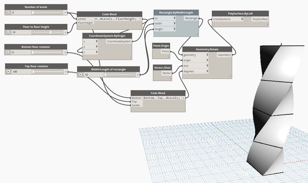Click the Top floor rotation slider handle
The image size is (308, 183).
pos(33,72)
